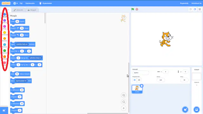The image size is (203, 114).
Task: Click the red stop button
Action: (137, 9)
